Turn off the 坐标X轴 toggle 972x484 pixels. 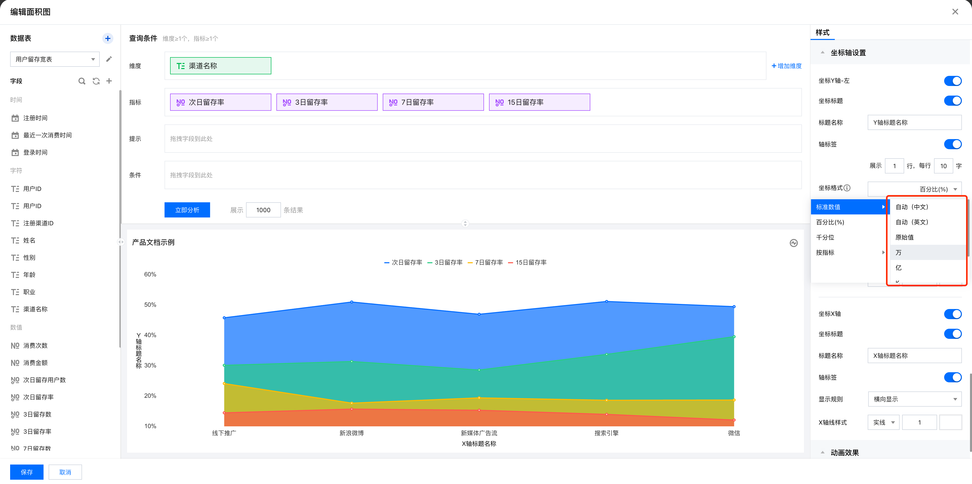tap(952, 314)
